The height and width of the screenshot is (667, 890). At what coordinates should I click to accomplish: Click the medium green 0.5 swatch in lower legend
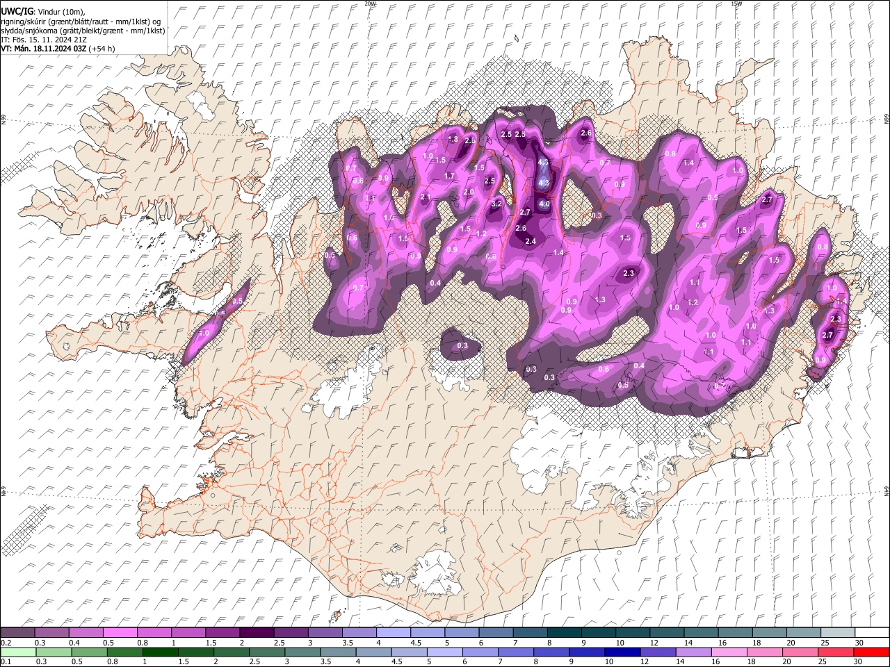88,652
